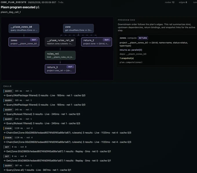The image size is (197, 173).
Task: Select the __plasm_rules_rel_b0 relation node
Action: pyautogui.click(x=60, y=42)
